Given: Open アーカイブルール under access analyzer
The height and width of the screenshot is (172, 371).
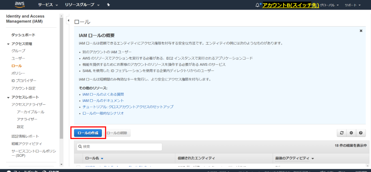Looking at the screenshot, I should [31, 112].
